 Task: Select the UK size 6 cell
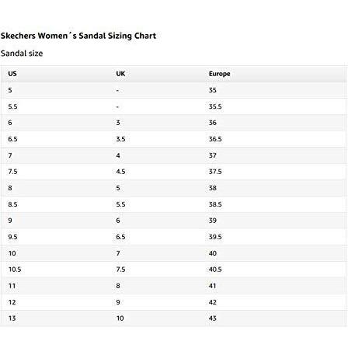click(118, 221)
